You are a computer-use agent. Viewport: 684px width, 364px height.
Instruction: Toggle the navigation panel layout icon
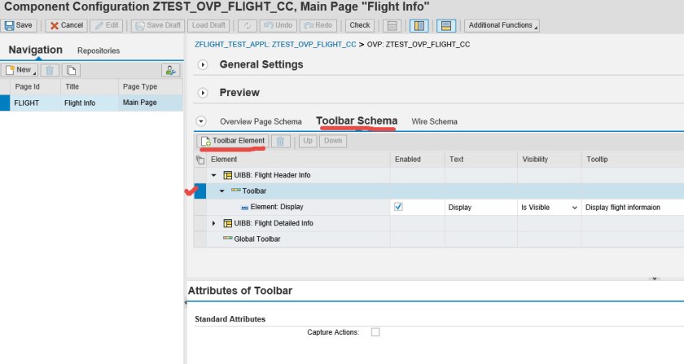419,25
